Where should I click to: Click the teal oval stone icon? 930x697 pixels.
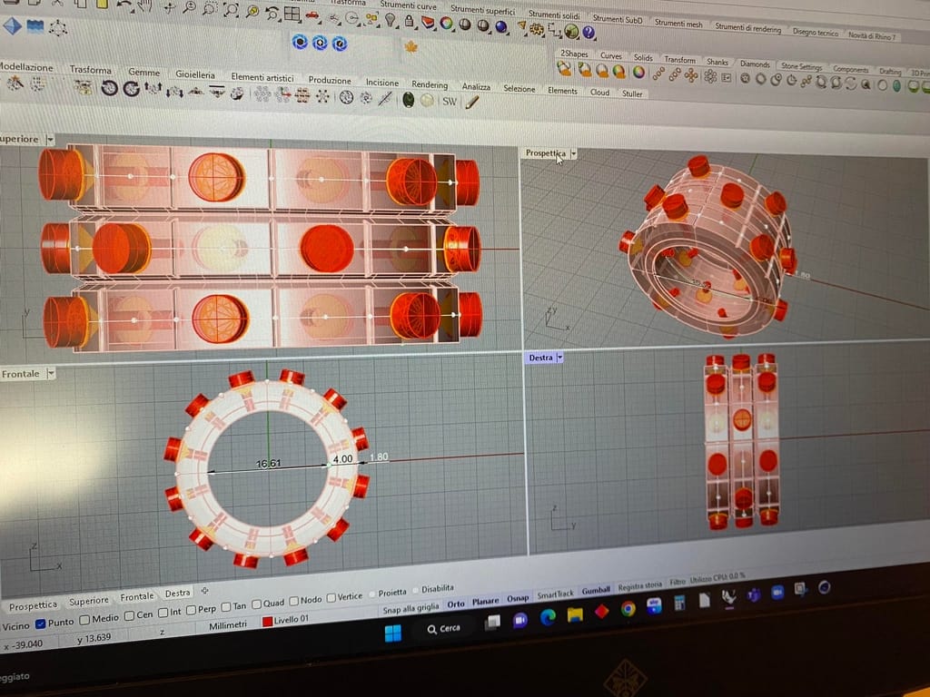pos(896,86)
